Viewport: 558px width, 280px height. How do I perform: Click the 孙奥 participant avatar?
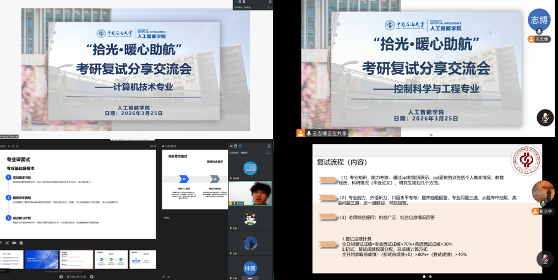[x=250, y=268]
